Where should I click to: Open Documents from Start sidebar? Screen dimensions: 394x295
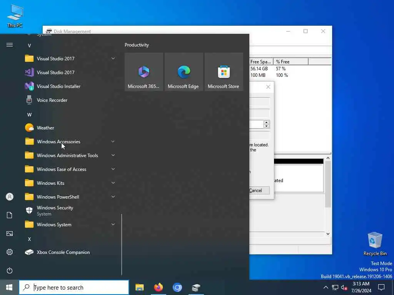10,215
